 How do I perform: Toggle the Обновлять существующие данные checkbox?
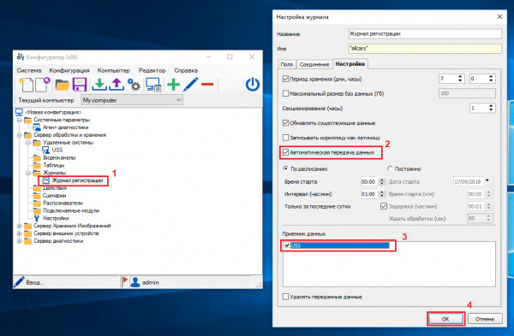click(285, 123)
